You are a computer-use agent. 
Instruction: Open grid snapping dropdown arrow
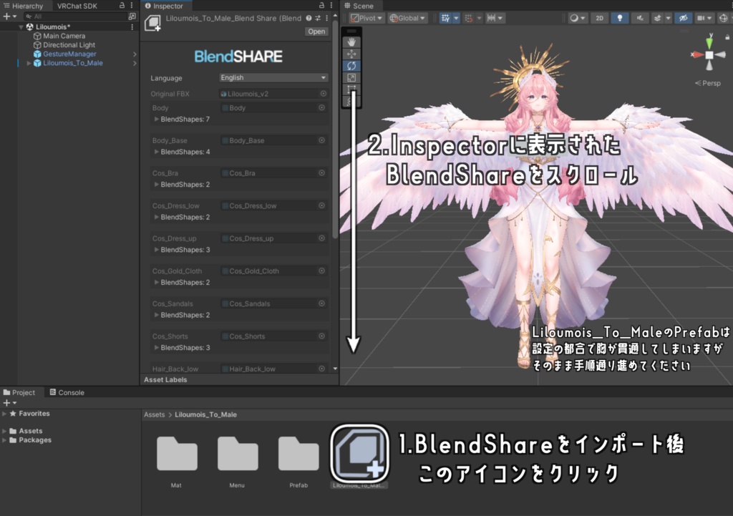click(456, 18)
